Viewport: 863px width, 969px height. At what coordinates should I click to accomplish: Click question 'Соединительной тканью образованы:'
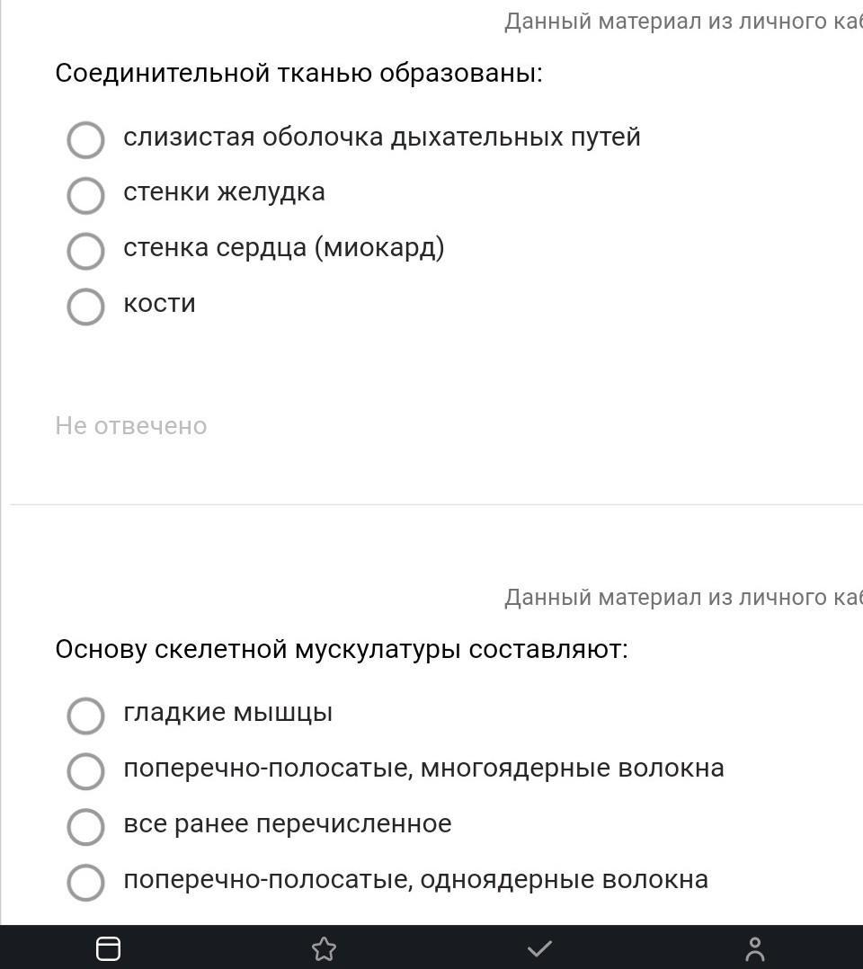[x=298, y=73]
